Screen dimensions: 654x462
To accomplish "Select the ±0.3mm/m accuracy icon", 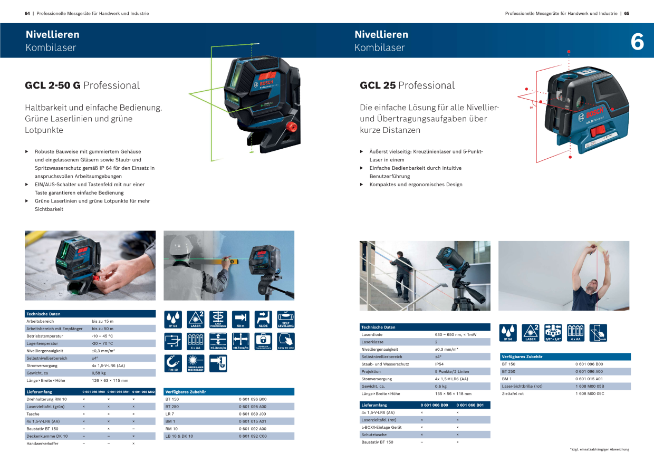I will 218,341.
